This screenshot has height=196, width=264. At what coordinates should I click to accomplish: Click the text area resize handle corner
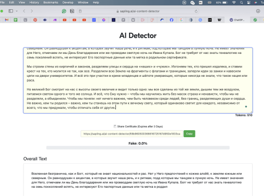251,112
